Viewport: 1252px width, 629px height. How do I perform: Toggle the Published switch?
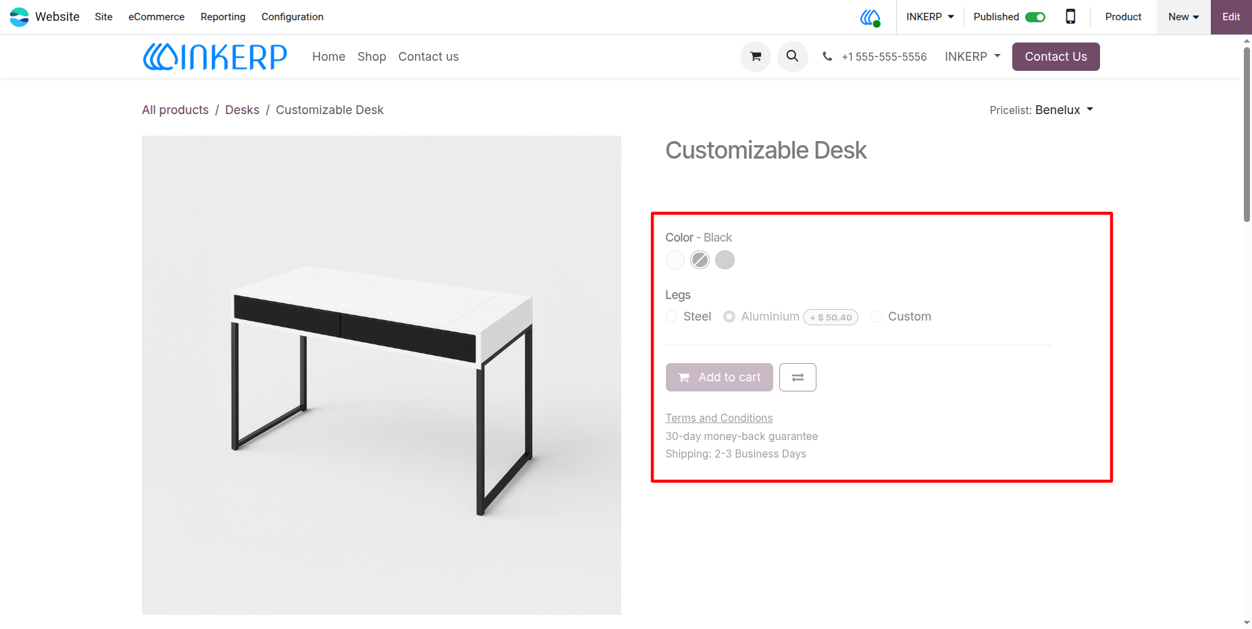[x=1035, y=17]
